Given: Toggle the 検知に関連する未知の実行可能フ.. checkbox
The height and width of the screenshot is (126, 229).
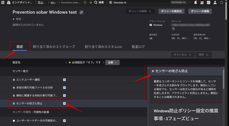Looking at the screenshot, I should click(x=65, y=96).
